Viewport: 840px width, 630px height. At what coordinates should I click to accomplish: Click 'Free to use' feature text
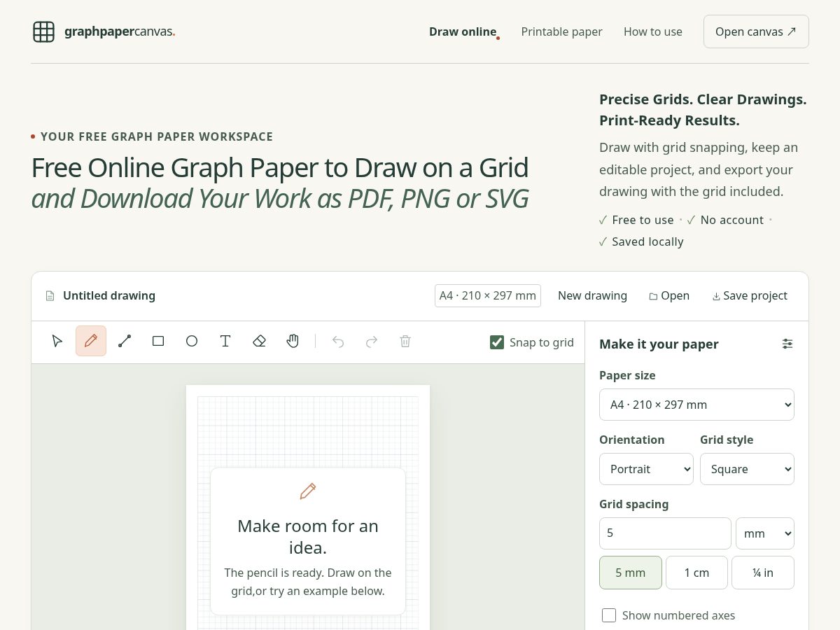(x=643, y=220)
